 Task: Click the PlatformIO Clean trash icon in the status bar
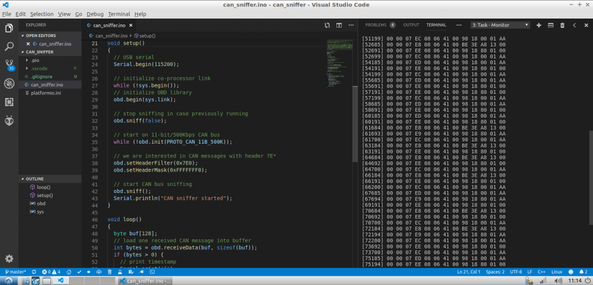coord(109,272)
